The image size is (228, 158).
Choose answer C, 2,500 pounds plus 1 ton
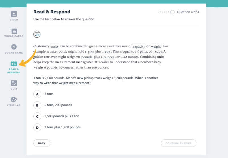pyautogui.click(x=37, y=116)
